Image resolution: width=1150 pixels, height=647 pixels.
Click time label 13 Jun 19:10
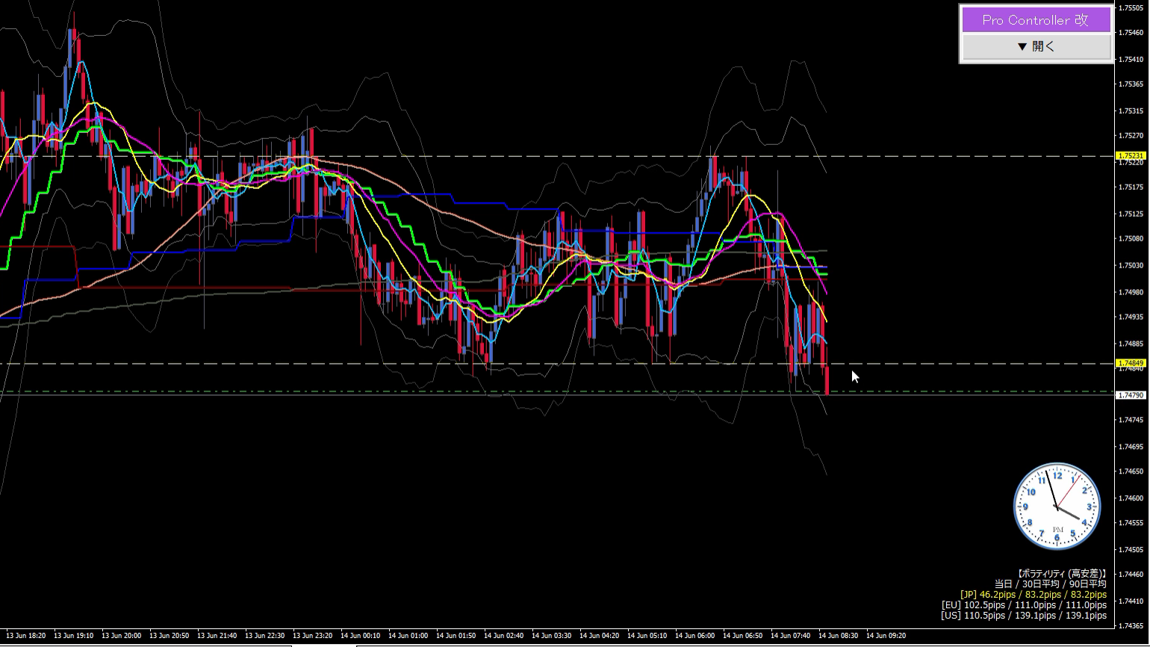point(74,636)
